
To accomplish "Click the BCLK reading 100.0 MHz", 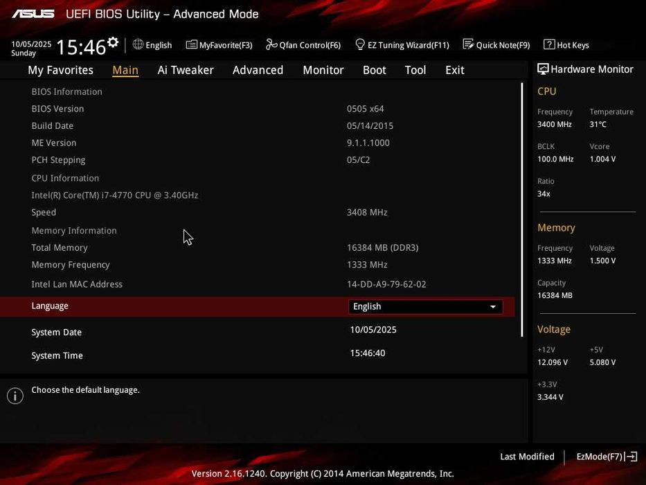I will 555,159.
